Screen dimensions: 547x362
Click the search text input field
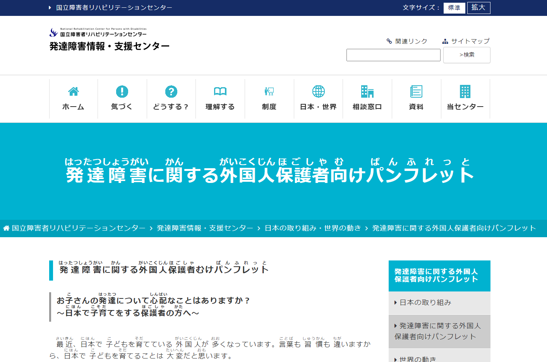(x=393, y=55)
